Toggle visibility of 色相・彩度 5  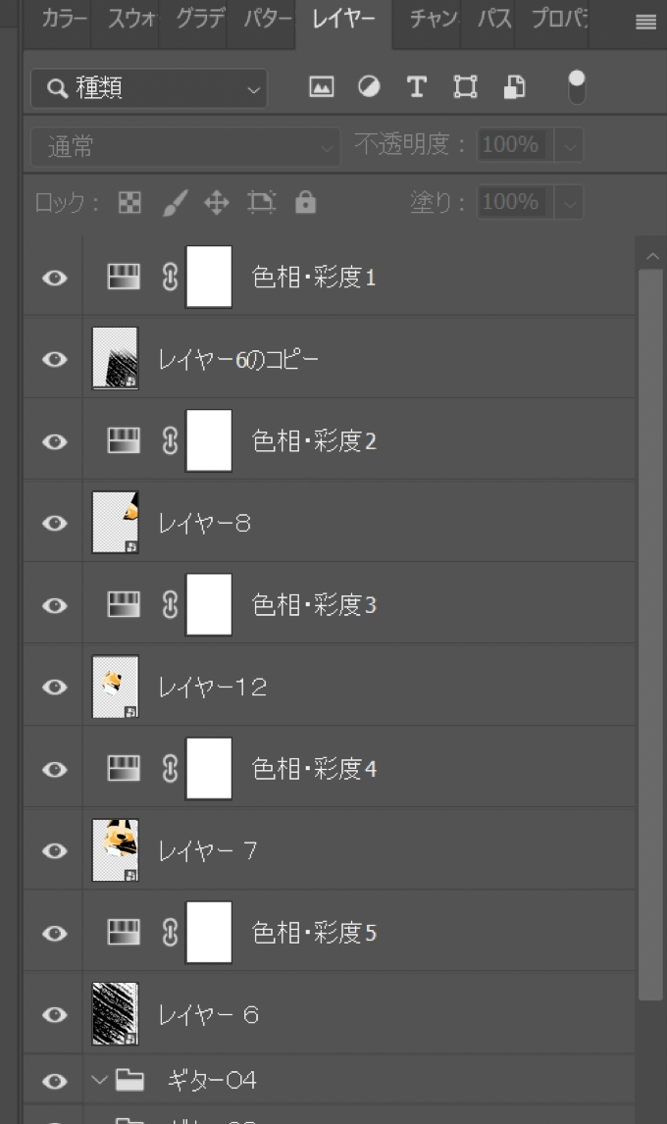pyautogui.click(x=55, y=934)
